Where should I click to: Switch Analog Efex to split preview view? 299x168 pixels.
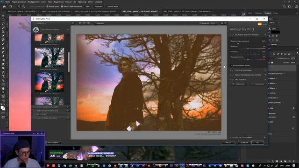click(84, 23)
